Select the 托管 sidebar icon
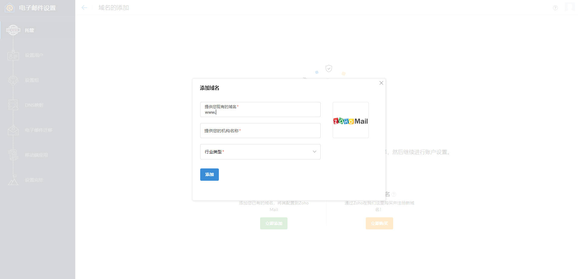 [x=13, y=30]
